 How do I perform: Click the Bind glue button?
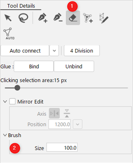pyautogui.click(x=34, y=66)
